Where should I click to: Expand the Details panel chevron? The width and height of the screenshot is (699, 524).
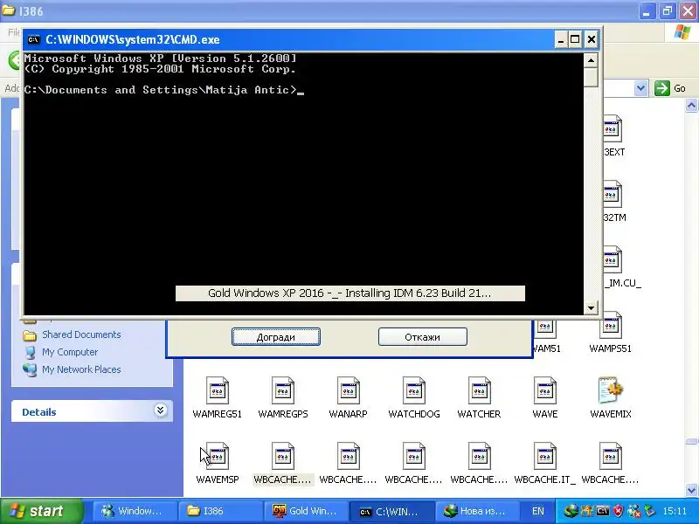coord(160,410)
